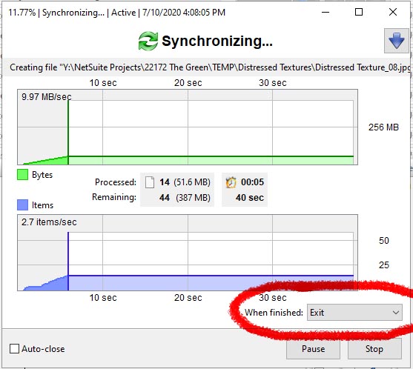Open the When finished dropdown
Image resolution: width=413 pixels, height=369 pixels.
click(354, 313)
